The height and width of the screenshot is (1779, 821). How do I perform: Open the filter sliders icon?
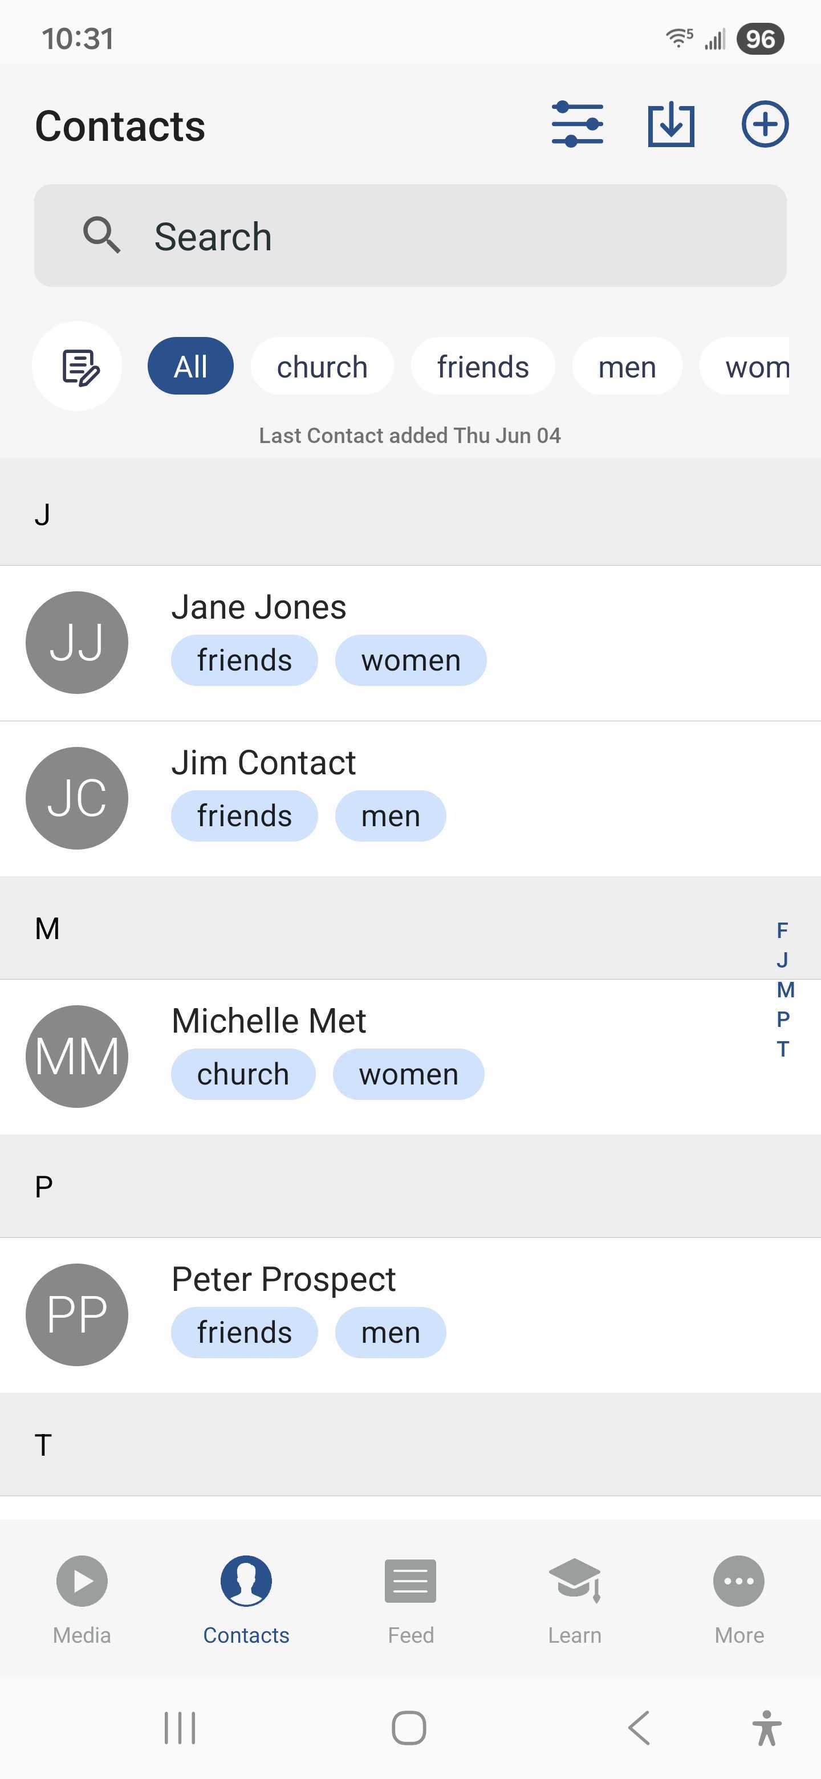(x=577, y=124)
